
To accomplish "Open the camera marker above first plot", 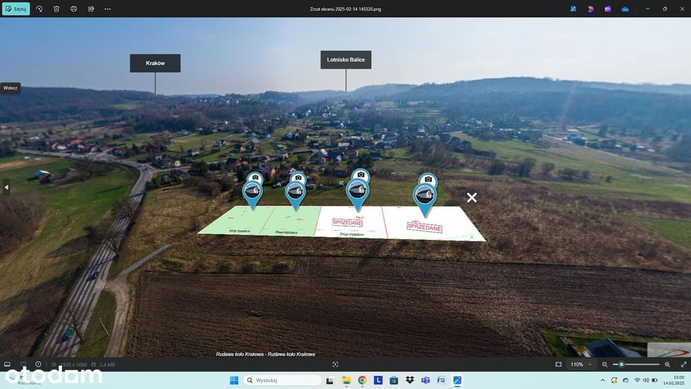I will click(255, 178).
